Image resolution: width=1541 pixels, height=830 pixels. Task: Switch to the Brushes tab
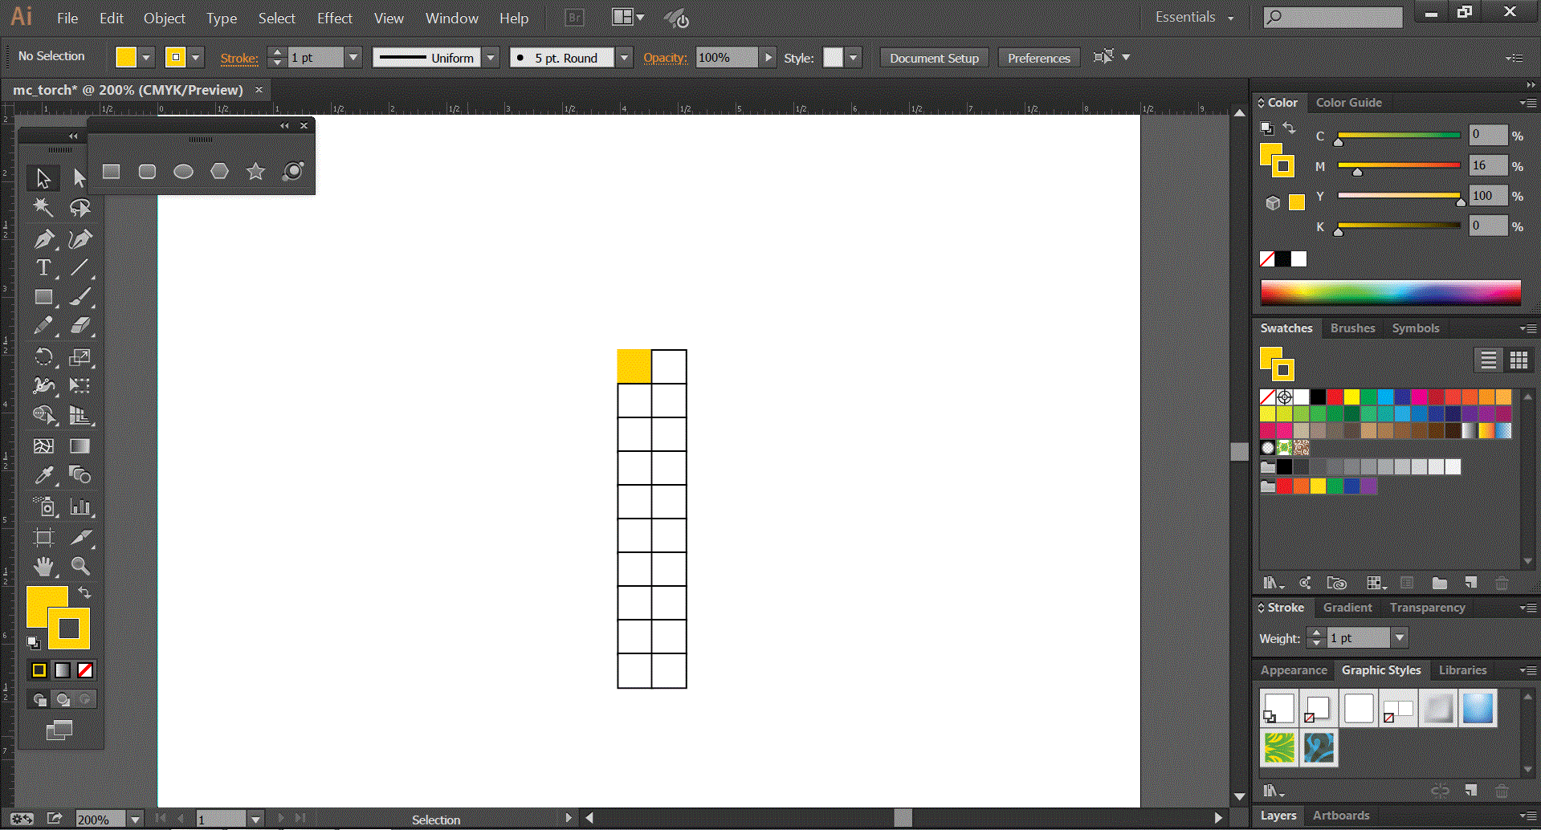(x=1352, y=328)
